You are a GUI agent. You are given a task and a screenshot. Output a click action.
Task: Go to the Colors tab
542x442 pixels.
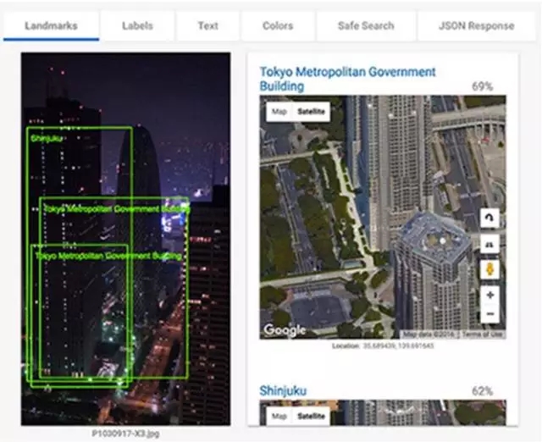278,25
